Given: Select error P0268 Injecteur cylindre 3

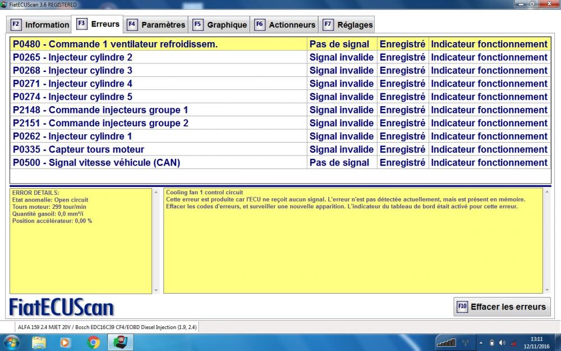Looking at the screenshot, I should tap(280, 71).
